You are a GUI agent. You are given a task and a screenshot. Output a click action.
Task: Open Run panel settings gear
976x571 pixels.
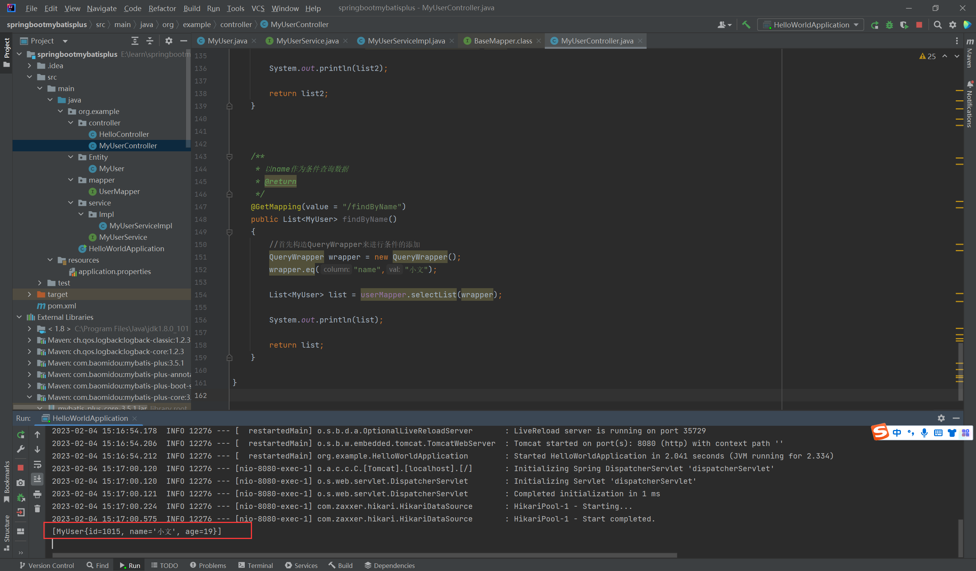[941, 418]
